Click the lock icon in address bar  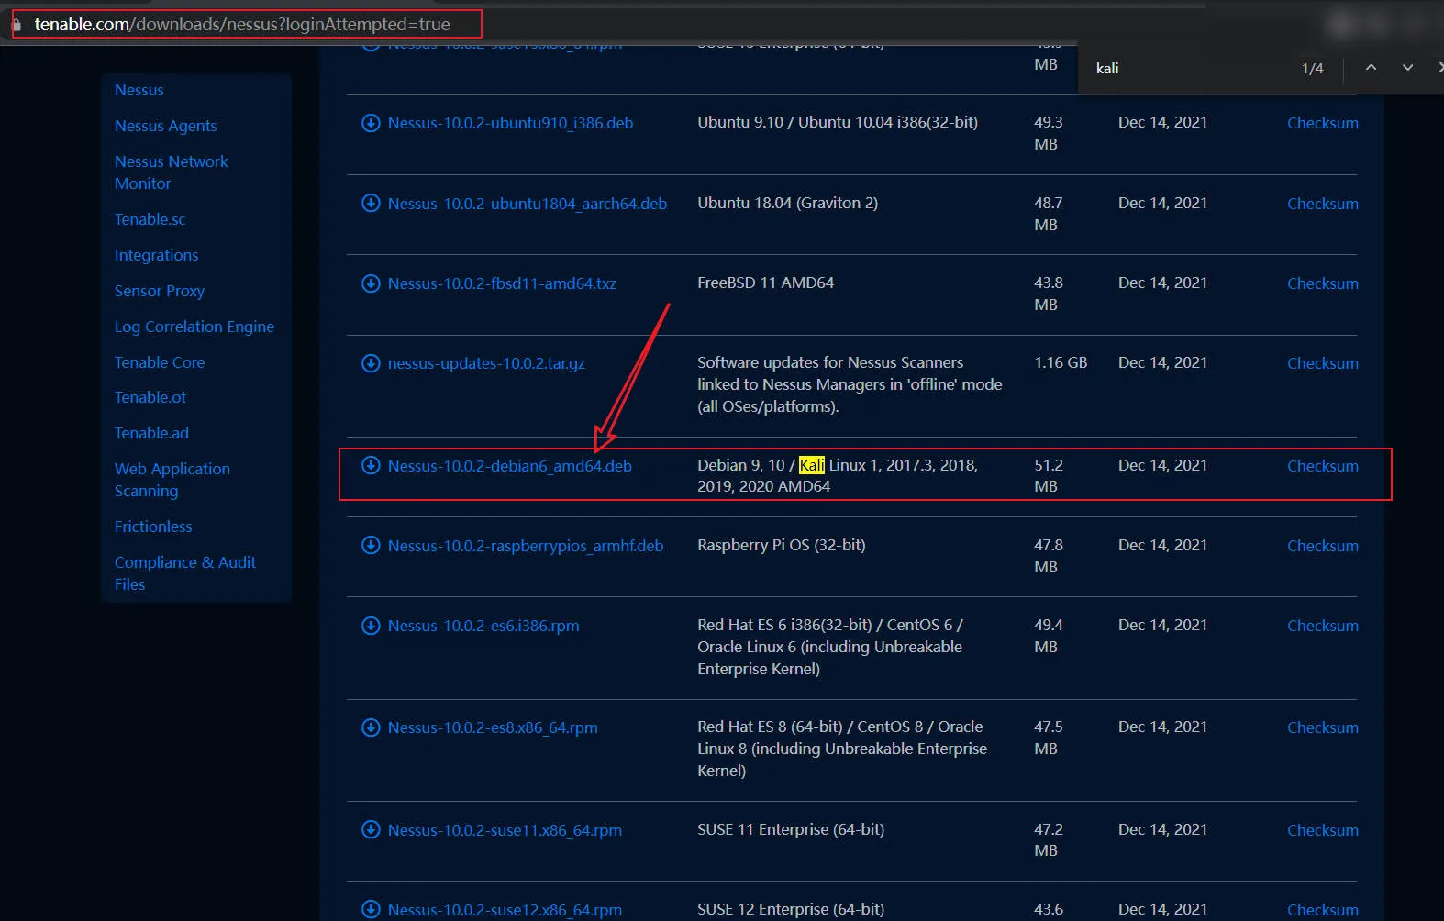tap(17, 25)
